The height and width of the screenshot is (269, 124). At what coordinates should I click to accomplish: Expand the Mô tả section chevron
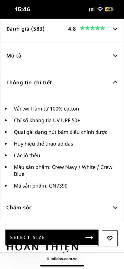(115, 56)
